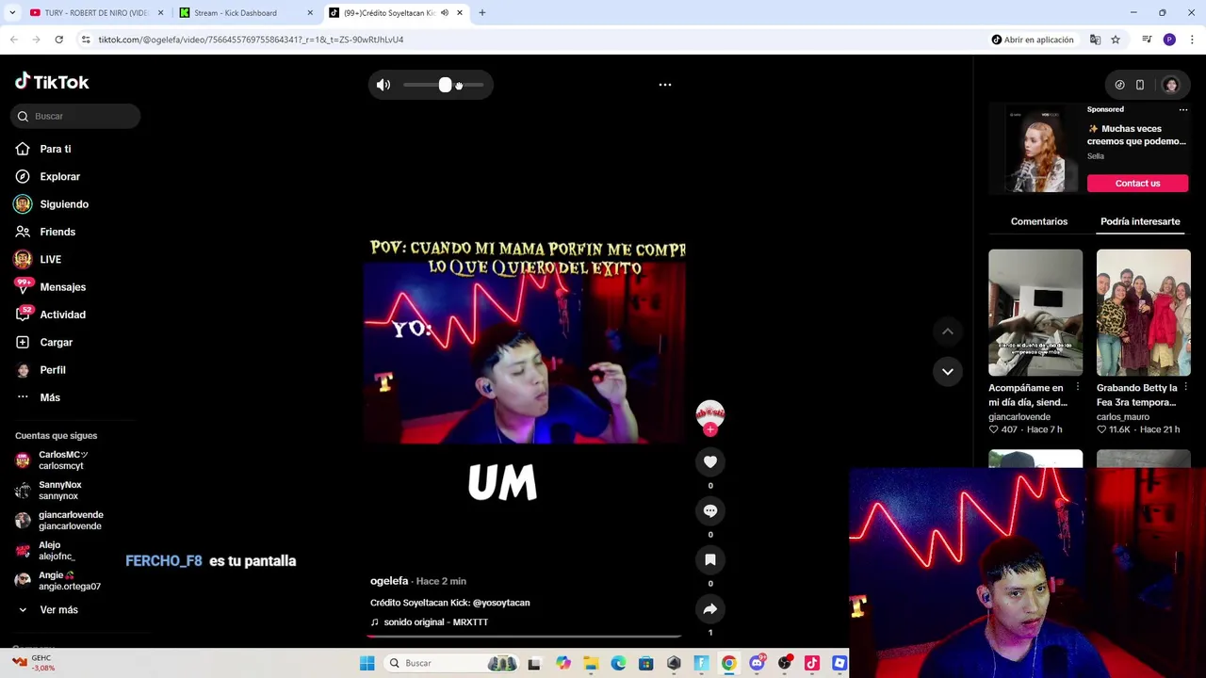Screen dimensions: 1206x678
Task: Switch to Comentarios tab
Action: pos(1039,221)
